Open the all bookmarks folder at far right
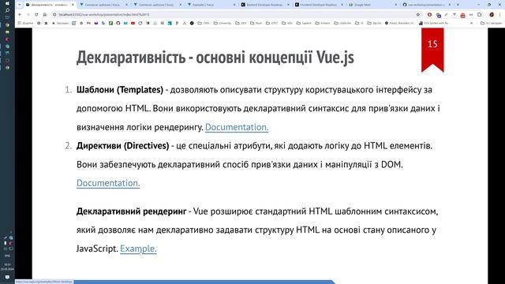 pos(491,23)
